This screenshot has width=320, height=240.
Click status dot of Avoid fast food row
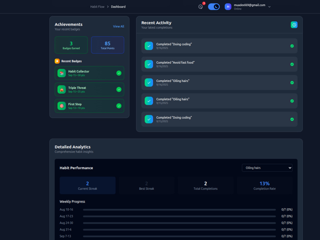coord(292,64)
